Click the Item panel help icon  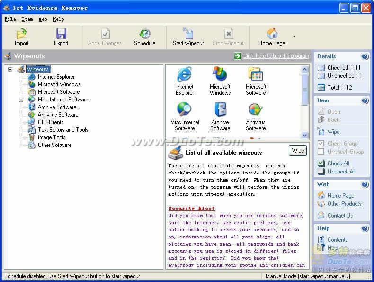click(x=365, y=101)
